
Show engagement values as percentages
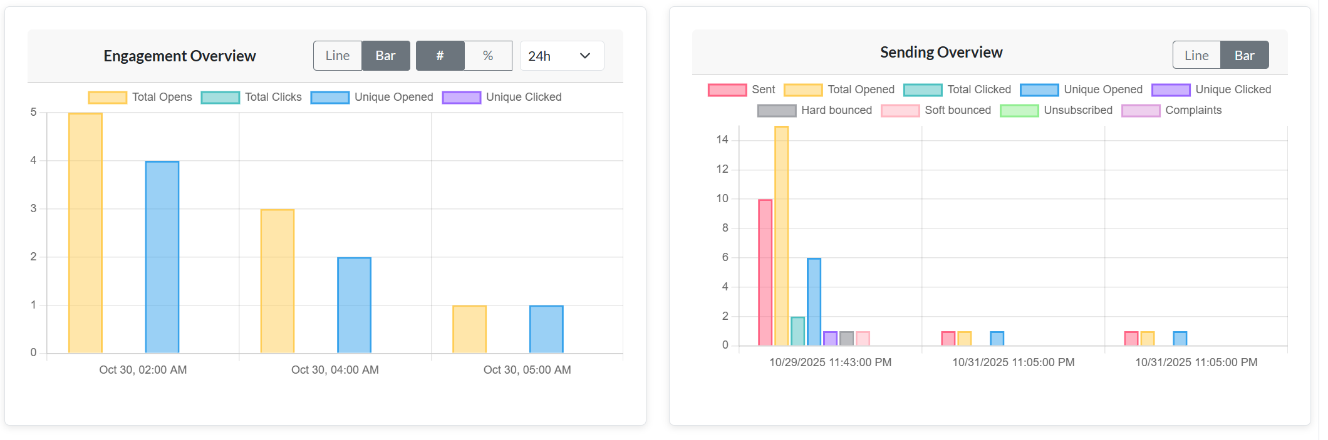click(x=488, y=56)
